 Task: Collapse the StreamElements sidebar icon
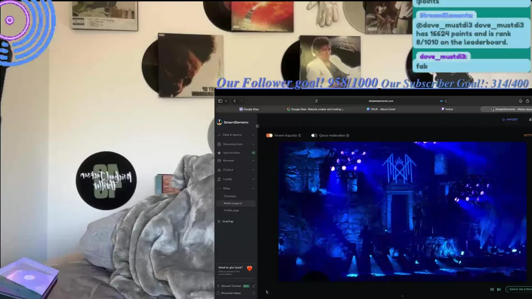(257, 126)
